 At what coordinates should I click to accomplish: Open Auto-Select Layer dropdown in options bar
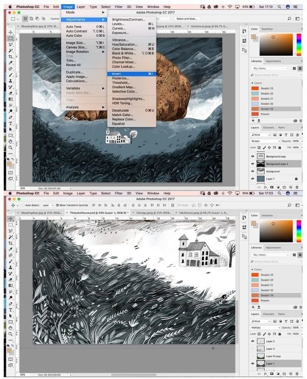[x=48, y=205]
